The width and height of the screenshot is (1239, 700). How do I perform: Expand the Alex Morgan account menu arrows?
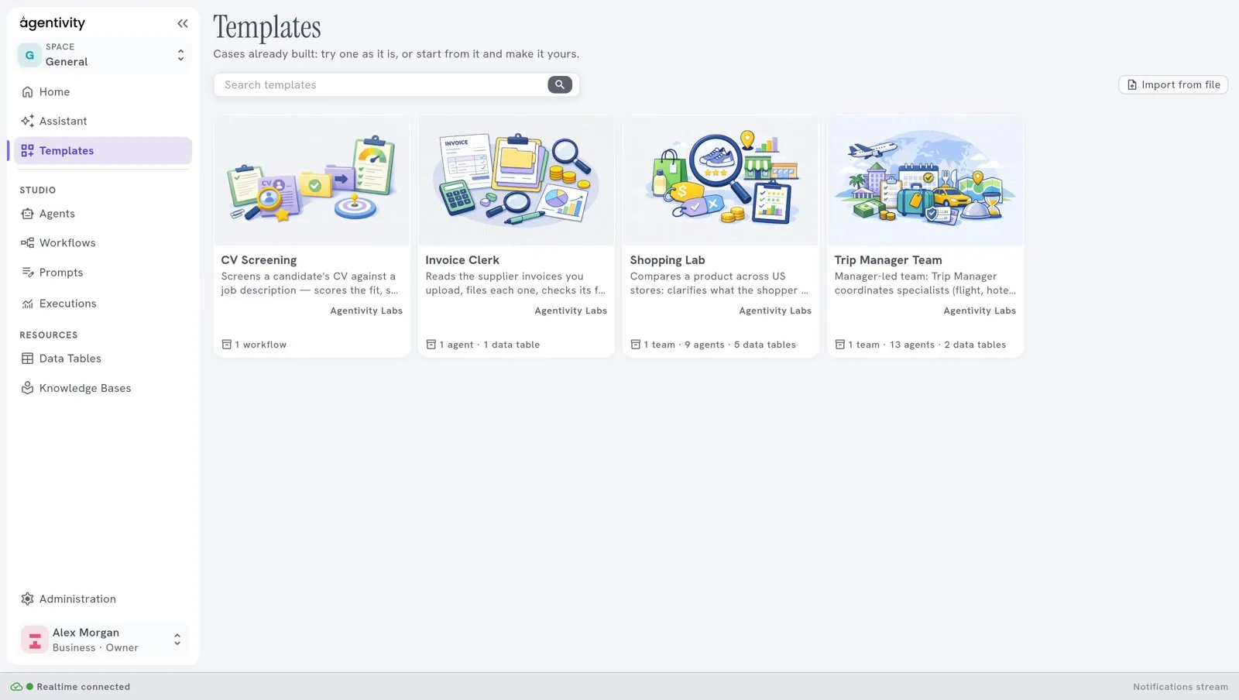pos(177,640)
